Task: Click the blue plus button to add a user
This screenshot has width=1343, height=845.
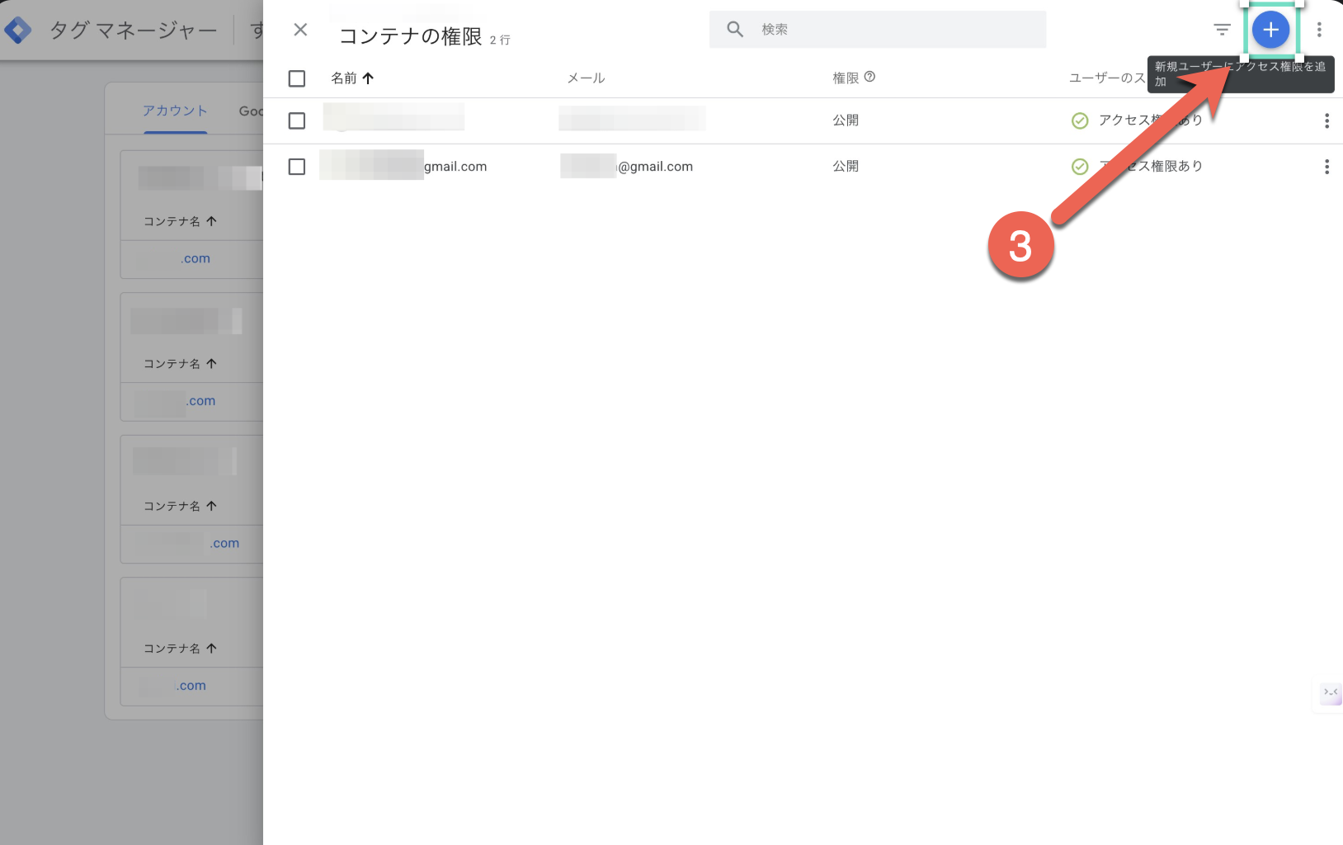Action: (x=1270, y=29)
